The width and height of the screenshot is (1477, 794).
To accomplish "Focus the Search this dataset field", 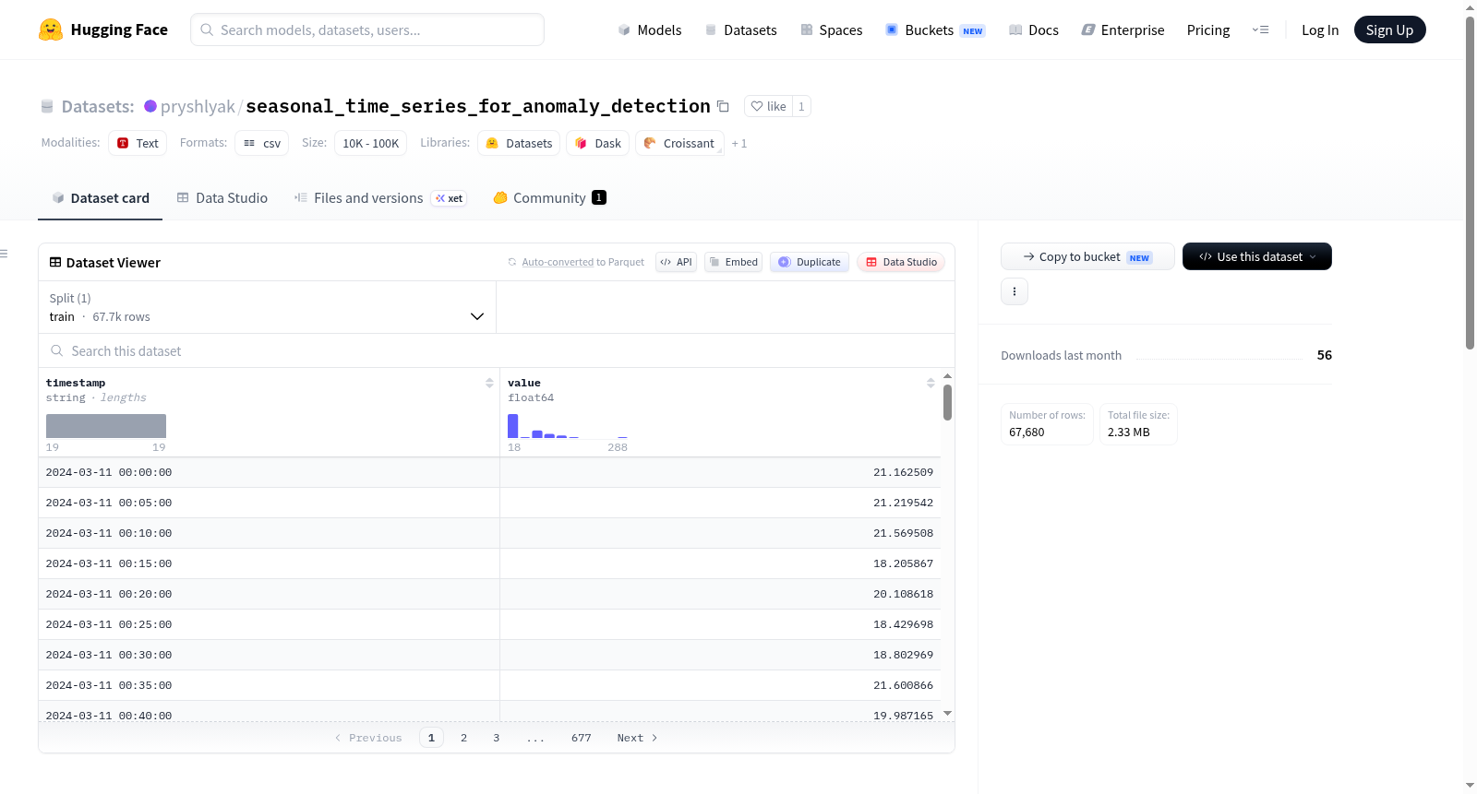I will point(497,350).
